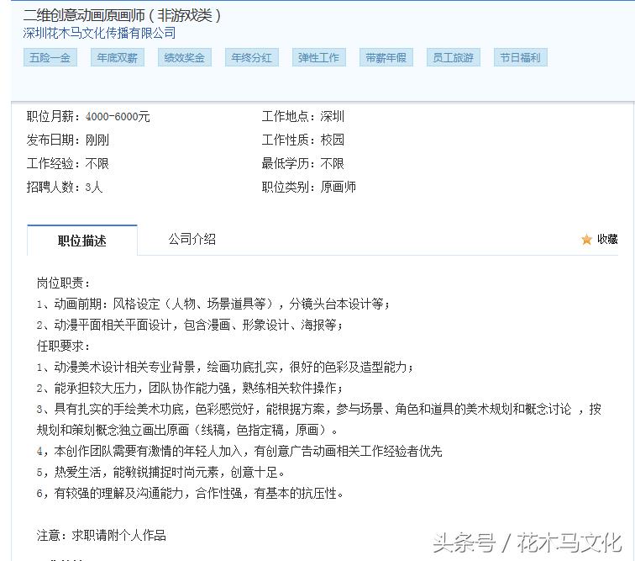The image size is (635, 561).
Task: Click the line starting 2、能承担较大压力
Action: pyautogui.click(x=190, y=389)
